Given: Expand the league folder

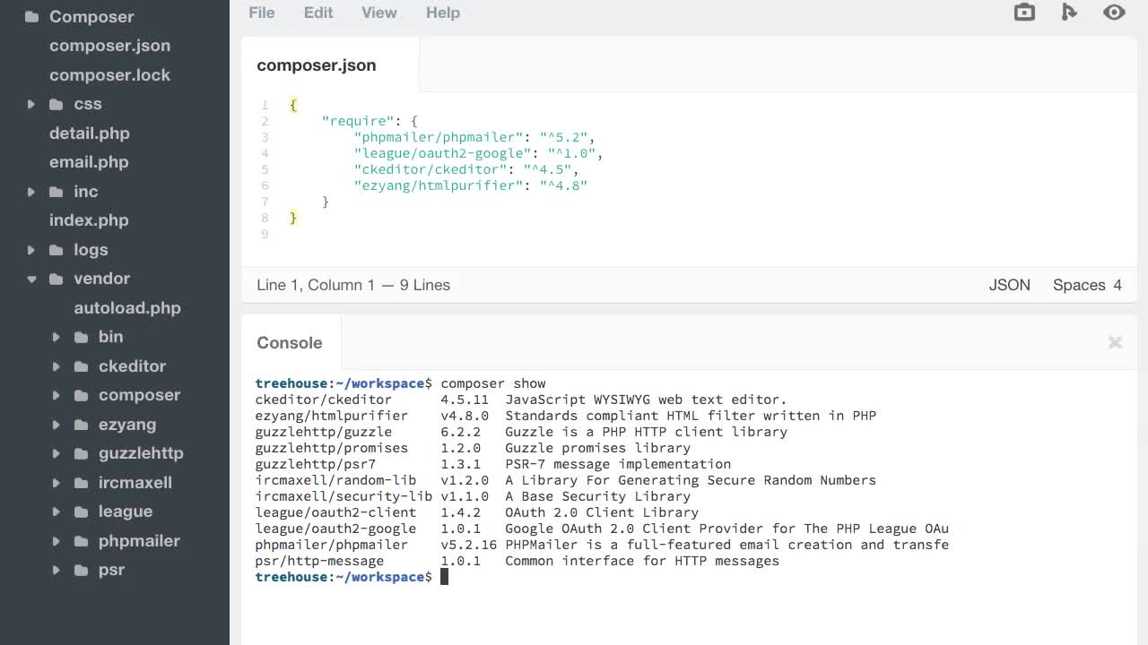Looking at the screenshot, I should 56,512.
